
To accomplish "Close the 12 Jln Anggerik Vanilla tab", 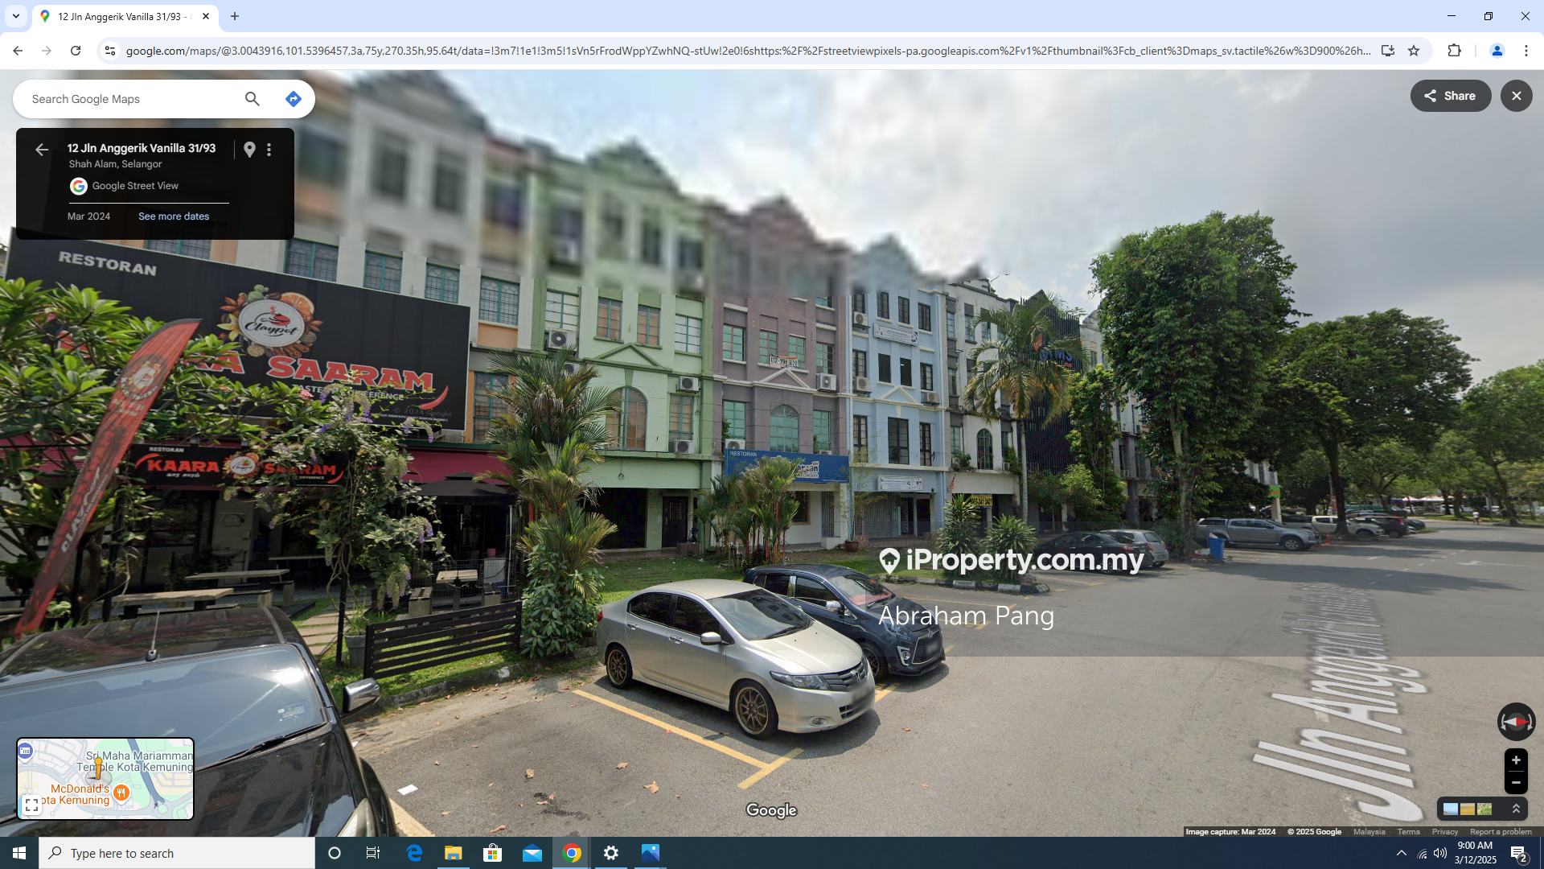I will (x=206, y=16).
